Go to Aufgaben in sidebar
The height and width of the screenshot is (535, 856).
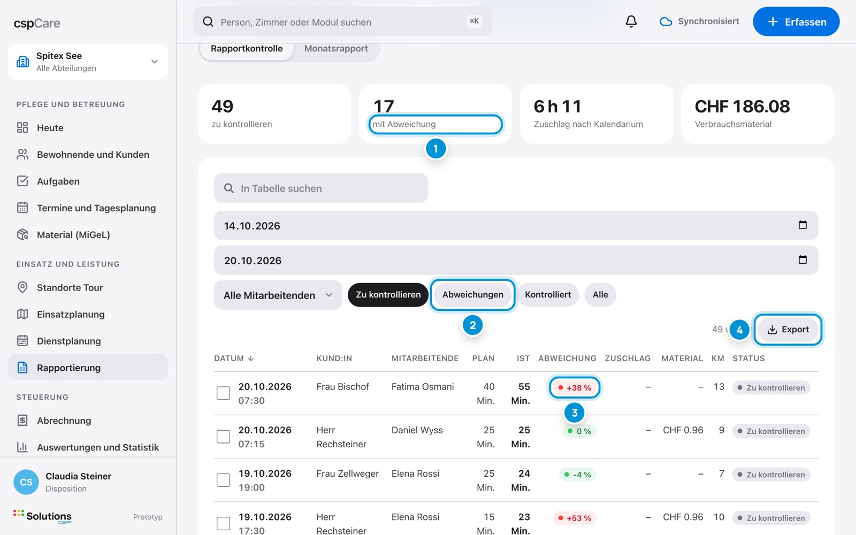tap(88, 181)
